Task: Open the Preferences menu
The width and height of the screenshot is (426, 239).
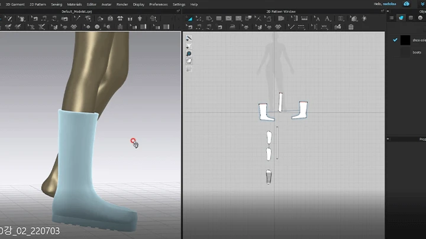Action: (x=159, y=4)
